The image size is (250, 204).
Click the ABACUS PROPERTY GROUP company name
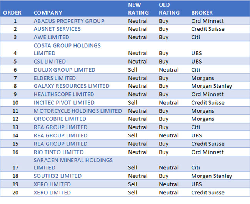pyautogui.click(x=69, y=21)
